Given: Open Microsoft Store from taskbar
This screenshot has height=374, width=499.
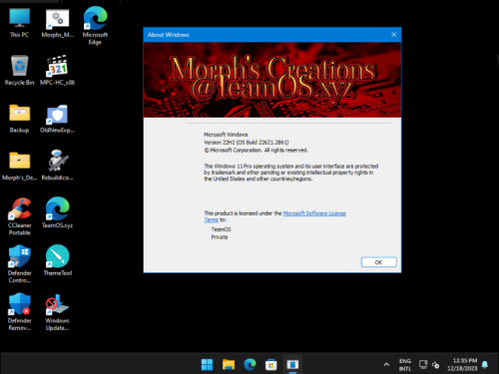Looking at the screenshot, I should [x=271, y=364].
